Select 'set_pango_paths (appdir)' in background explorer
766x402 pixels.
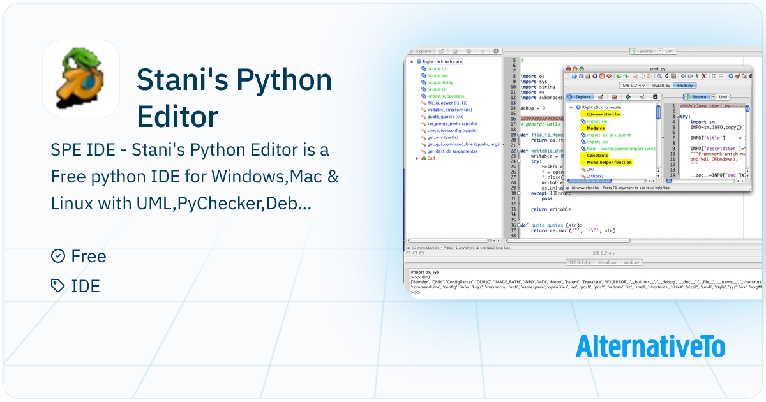(453, 124)
